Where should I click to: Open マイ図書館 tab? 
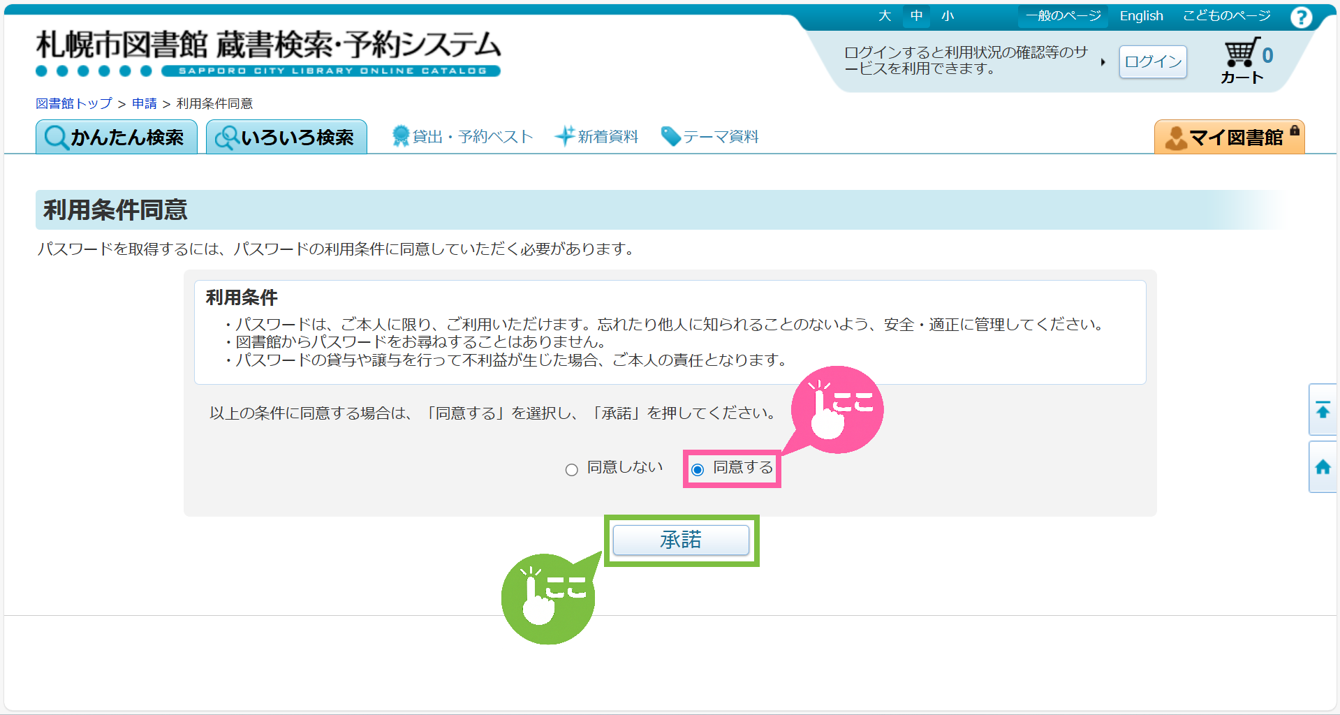1229,138
